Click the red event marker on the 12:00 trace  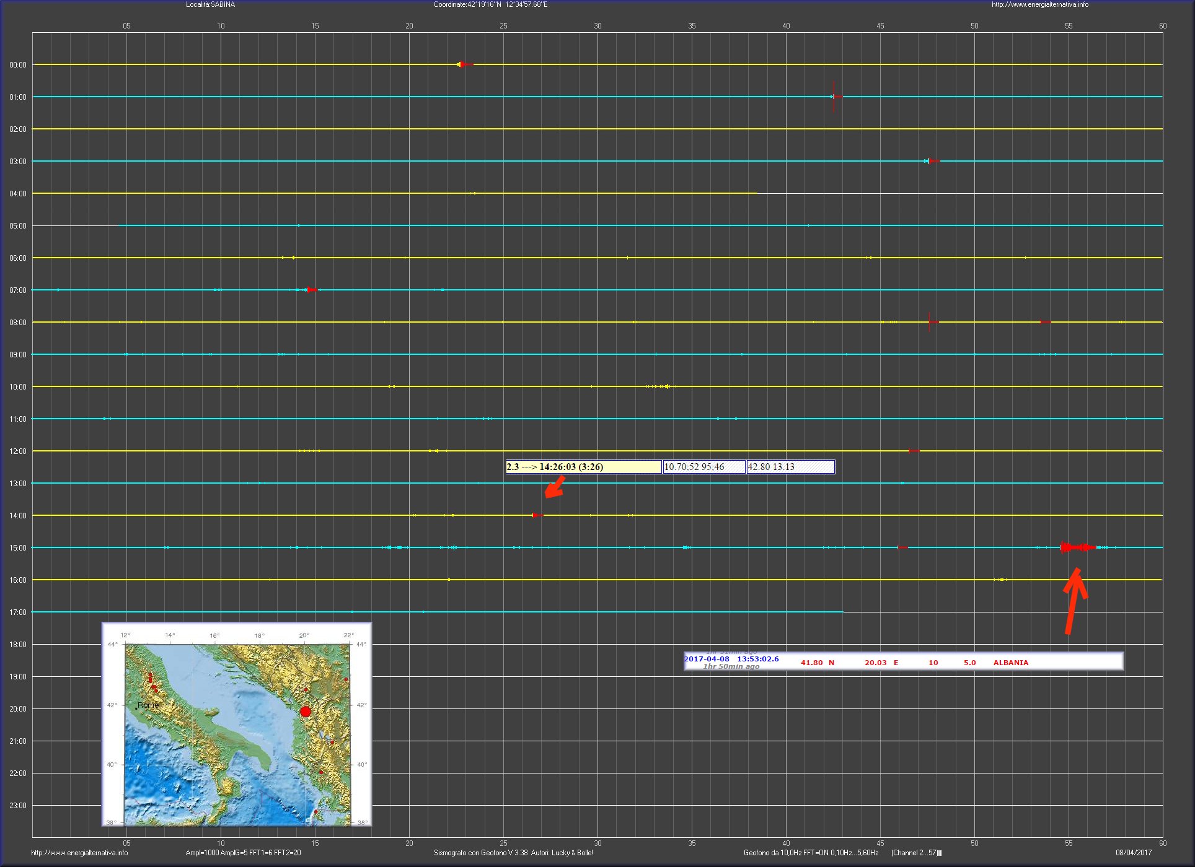coord(914,451)
